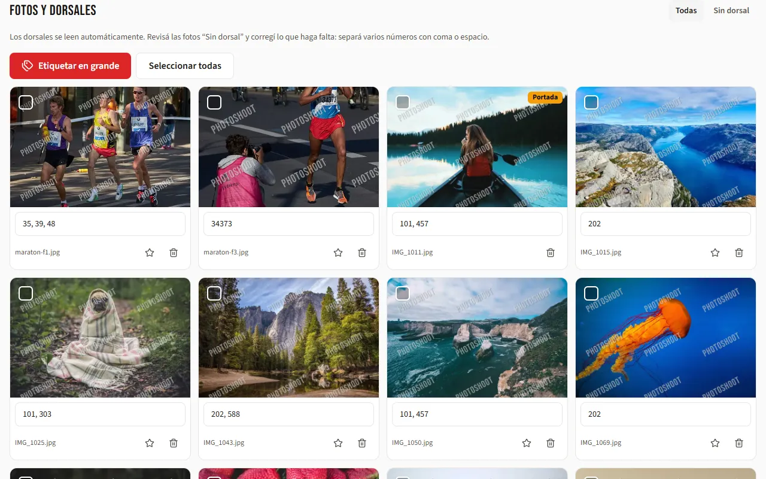Image resolution: width=766 pixels, height=479 pixels.
Task: Star IMG_1015.jpg as cover photo
Action: 715,253
